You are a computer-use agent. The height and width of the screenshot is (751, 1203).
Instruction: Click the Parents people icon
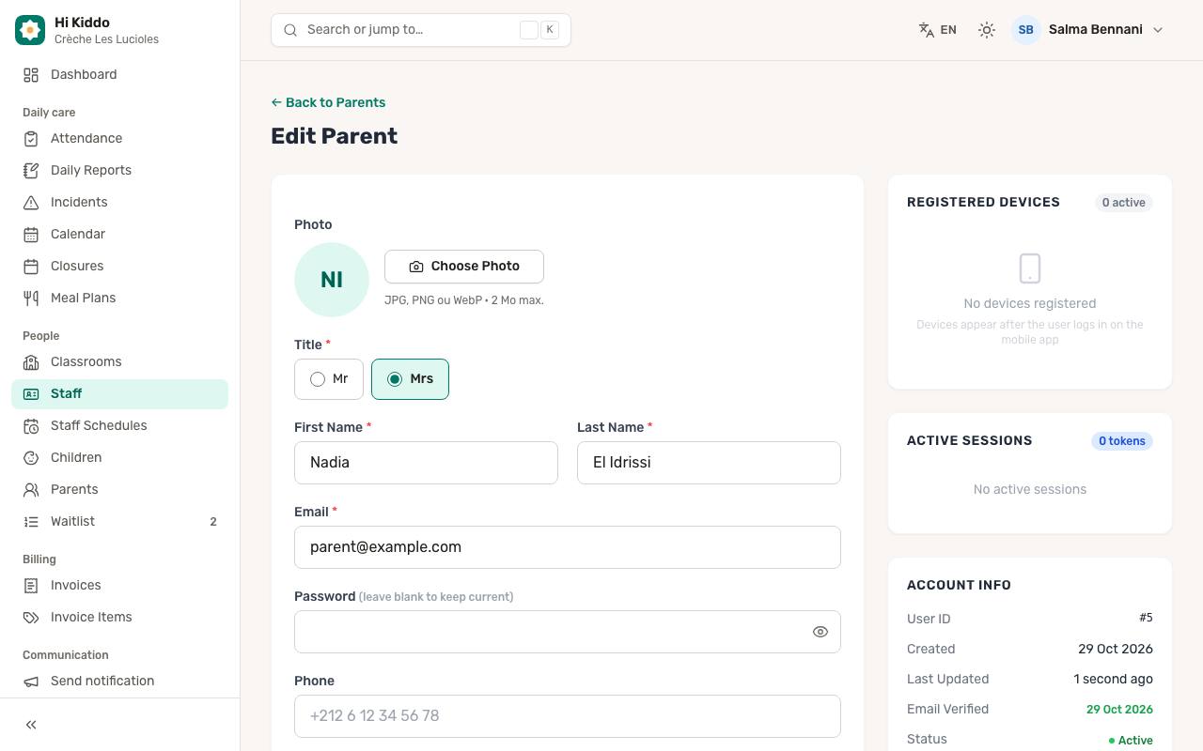[x=31, y=490]
